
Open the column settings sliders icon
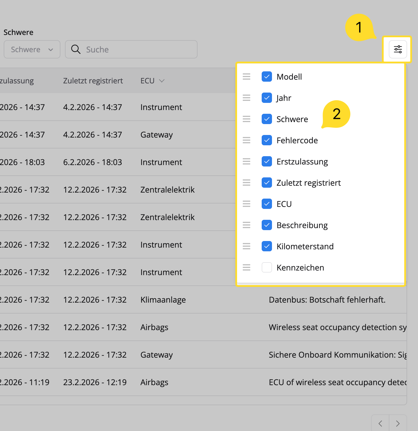click(x=398, y=49)
